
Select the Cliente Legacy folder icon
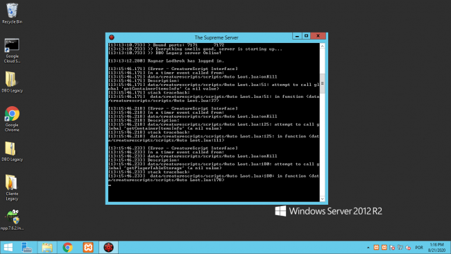tap(12, 187)
